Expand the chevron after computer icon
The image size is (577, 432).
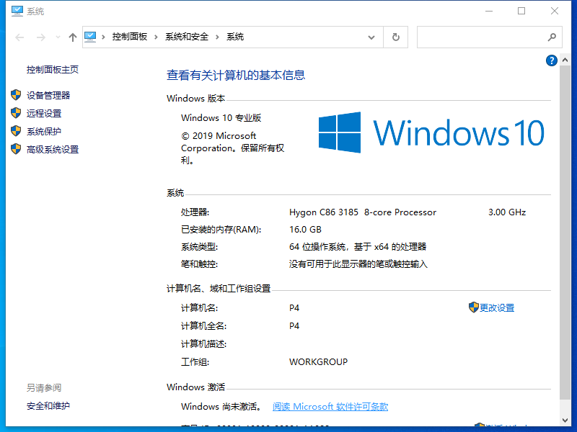point(103,37)
